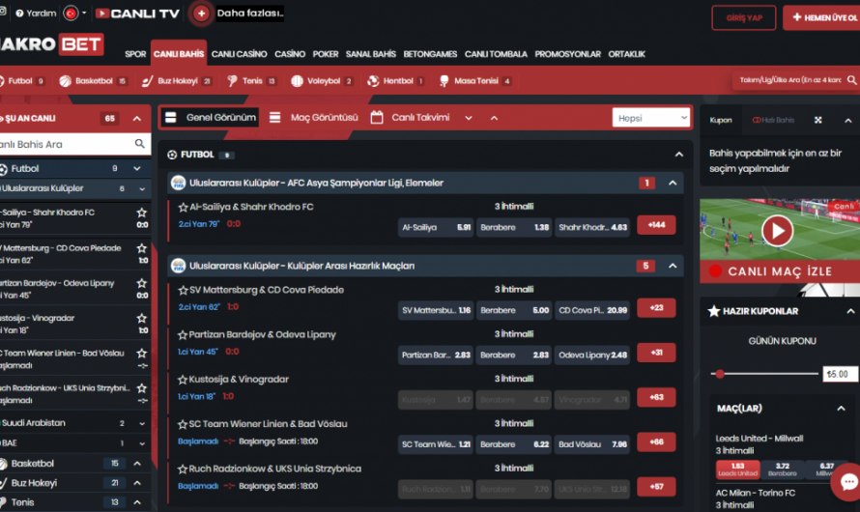860x512 pixels.
Task: Star Kustosija match in left sidebar
Action: [142, 318]
